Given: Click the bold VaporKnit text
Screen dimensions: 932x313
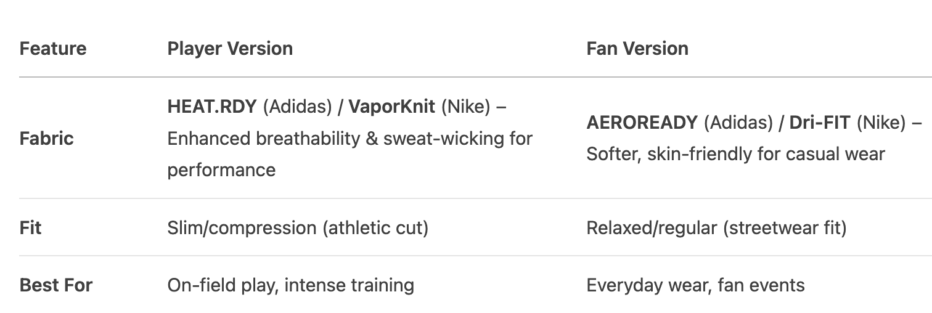Looking at the screenshot, I should point(391,107).
